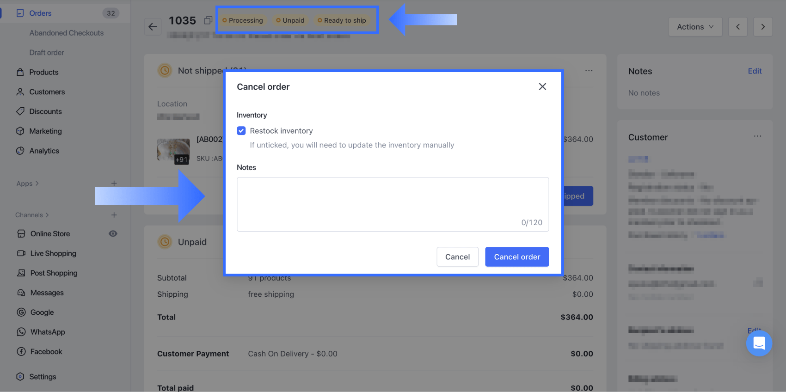The height and width of the screenshot is (392, 786).
Task: Open Live Shopping channel
Action: [x=53, y=253]
